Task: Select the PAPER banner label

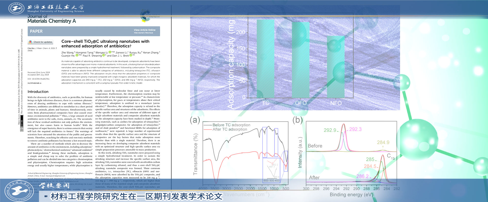Action: (x=36, y=31)
